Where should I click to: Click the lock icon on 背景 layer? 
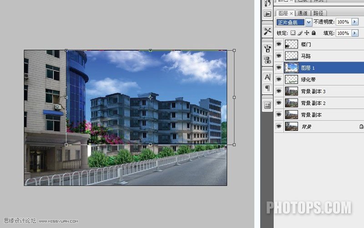coord(361,127)
